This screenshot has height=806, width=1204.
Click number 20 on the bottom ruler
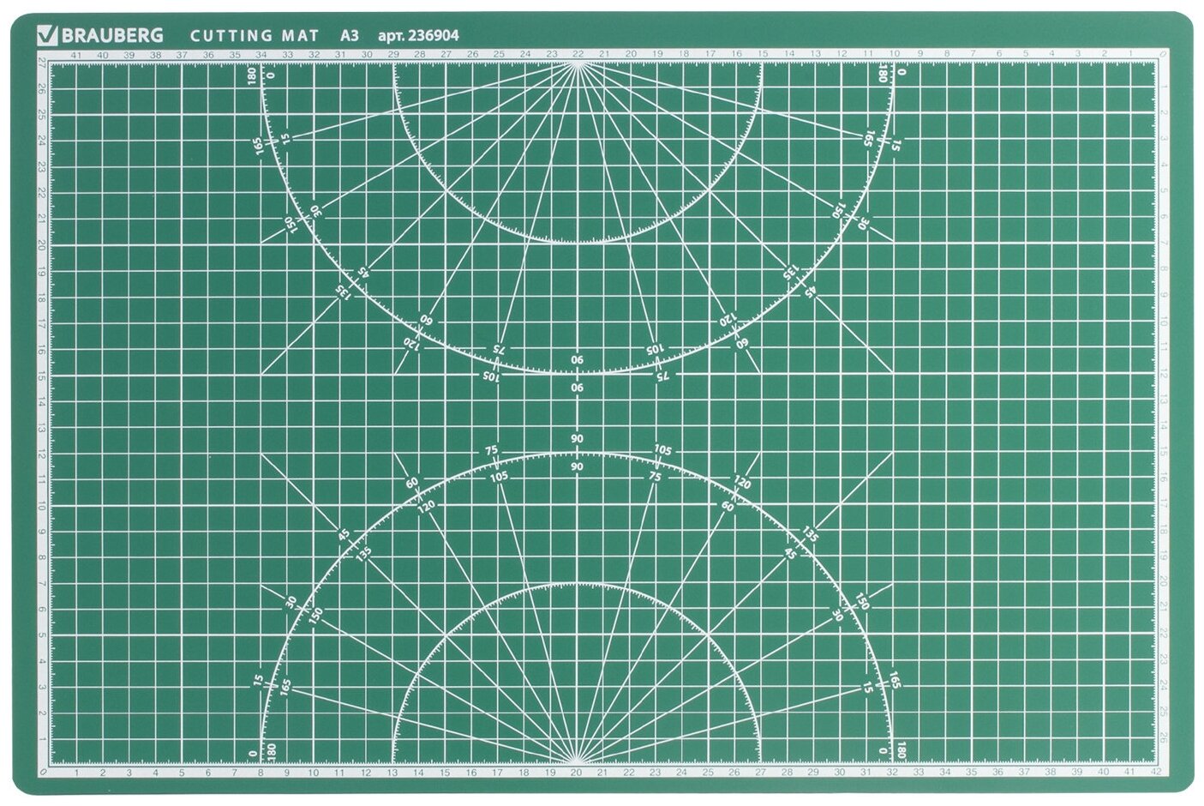click(x=577, y=772)
